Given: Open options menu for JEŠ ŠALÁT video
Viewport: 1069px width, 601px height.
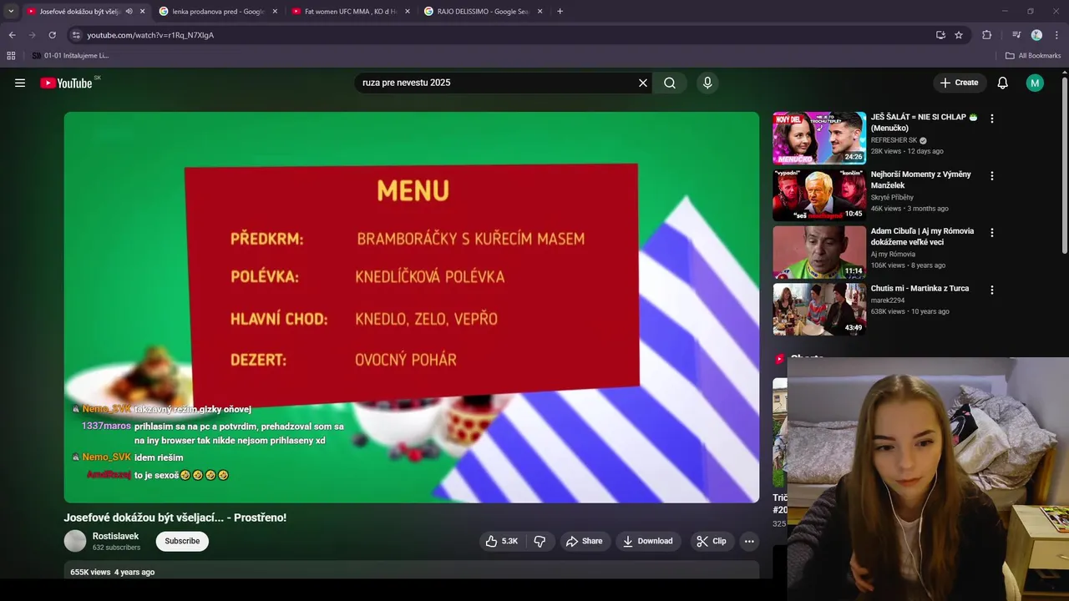Looking at the screenshot, I should pos(992,119).
